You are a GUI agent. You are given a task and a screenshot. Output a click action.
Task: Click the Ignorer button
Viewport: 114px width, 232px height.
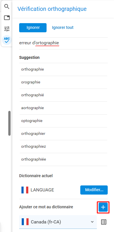click(x=33, y=28)
